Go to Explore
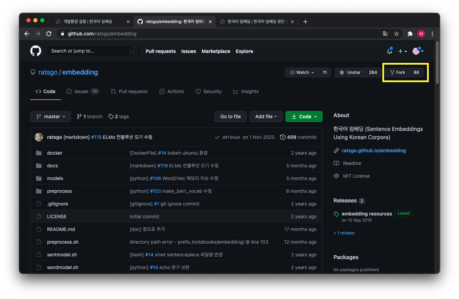This screenshot has height=299, width=459. (244, 51)
